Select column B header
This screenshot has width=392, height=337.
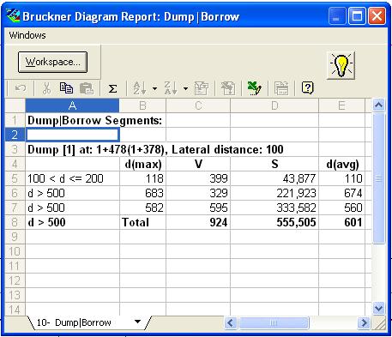tap(142, 105)
